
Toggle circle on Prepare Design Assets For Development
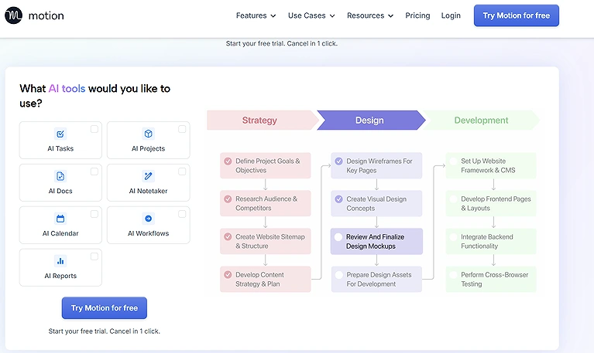click(x=338, y=275)
